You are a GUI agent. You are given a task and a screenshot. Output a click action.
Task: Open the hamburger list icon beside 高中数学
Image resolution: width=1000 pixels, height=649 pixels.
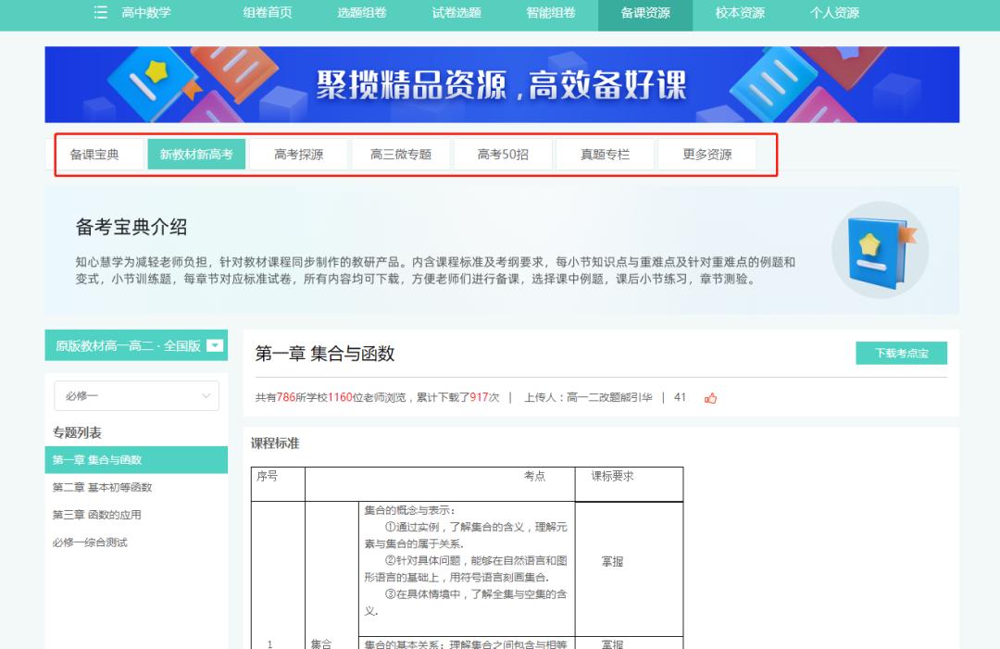[x=99, y=15]
